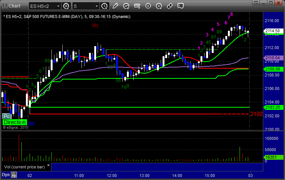
Task: Click the red (R) marker
Action: coord(95,25)
